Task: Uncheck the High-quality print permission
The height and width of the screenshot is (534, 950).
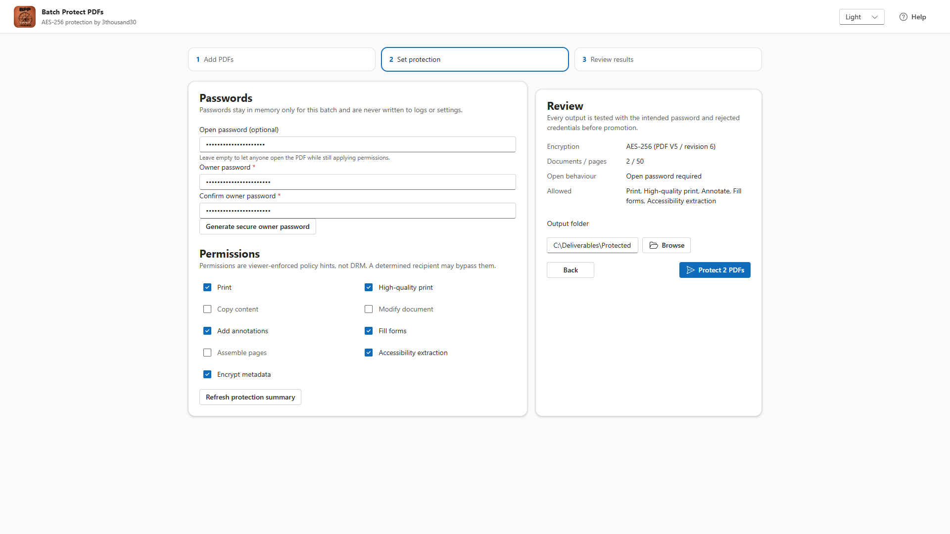Action: coord(369,287)
